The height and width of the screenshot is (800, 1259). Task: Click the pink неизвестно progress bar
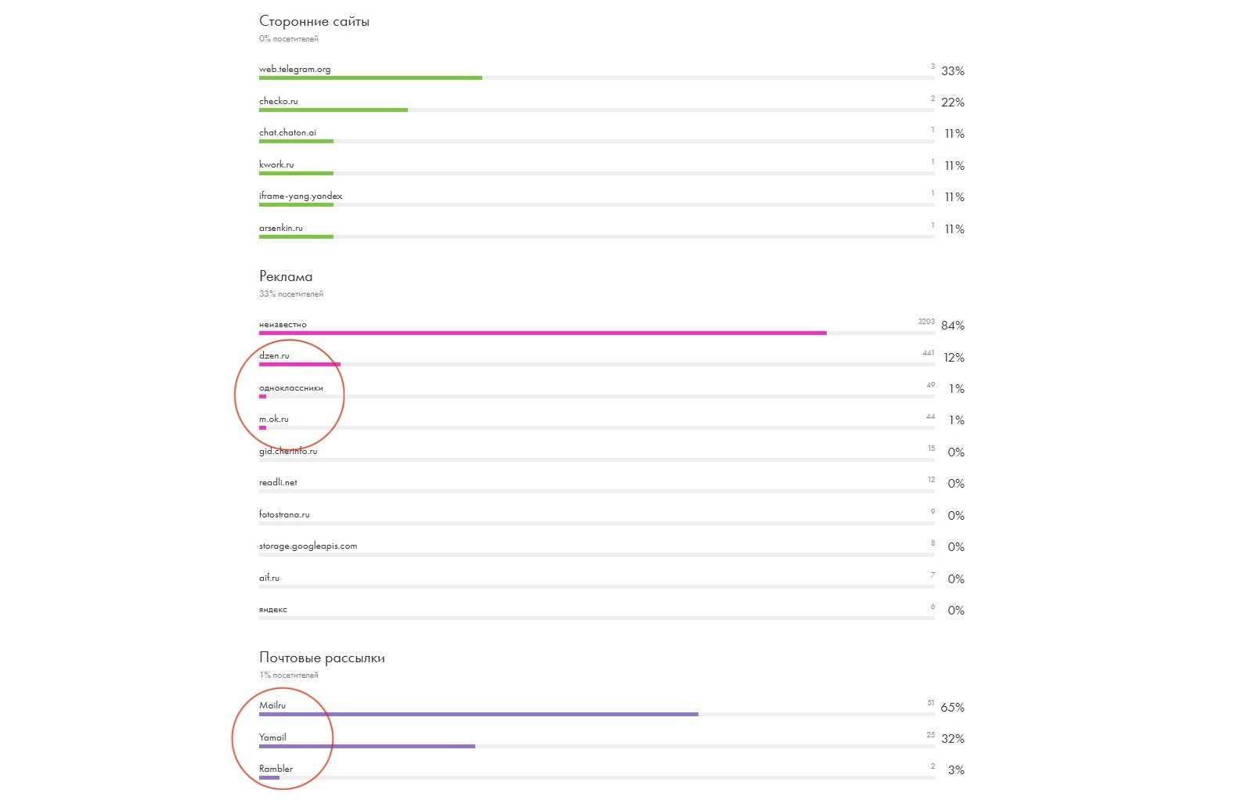[542, 333]
